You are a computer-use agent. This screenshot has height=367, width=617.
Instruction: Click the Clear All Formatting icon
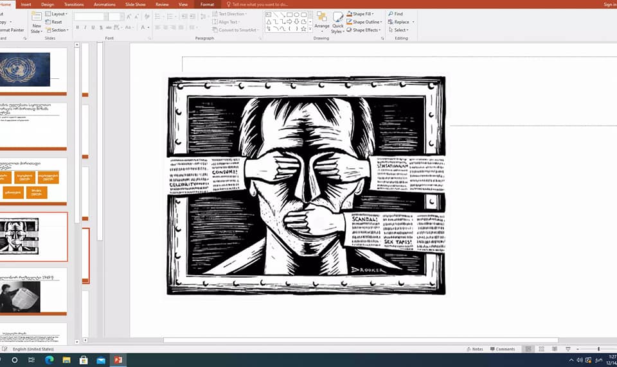[147, 17]
